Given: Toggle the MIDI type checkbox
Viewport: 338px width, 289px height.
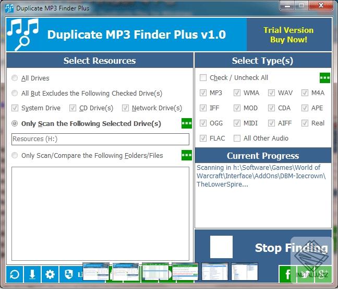Looking at the screenshot, I should [x=237, y=123].
